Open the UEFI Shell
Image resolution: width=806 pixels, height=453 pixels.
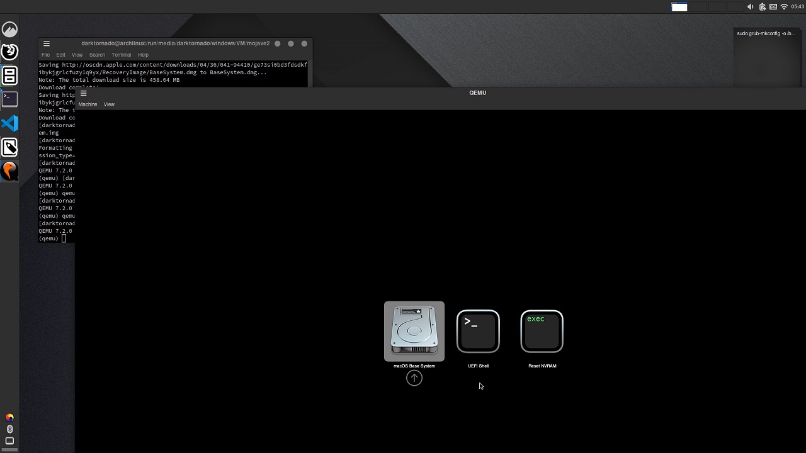(x=478, y=332)
